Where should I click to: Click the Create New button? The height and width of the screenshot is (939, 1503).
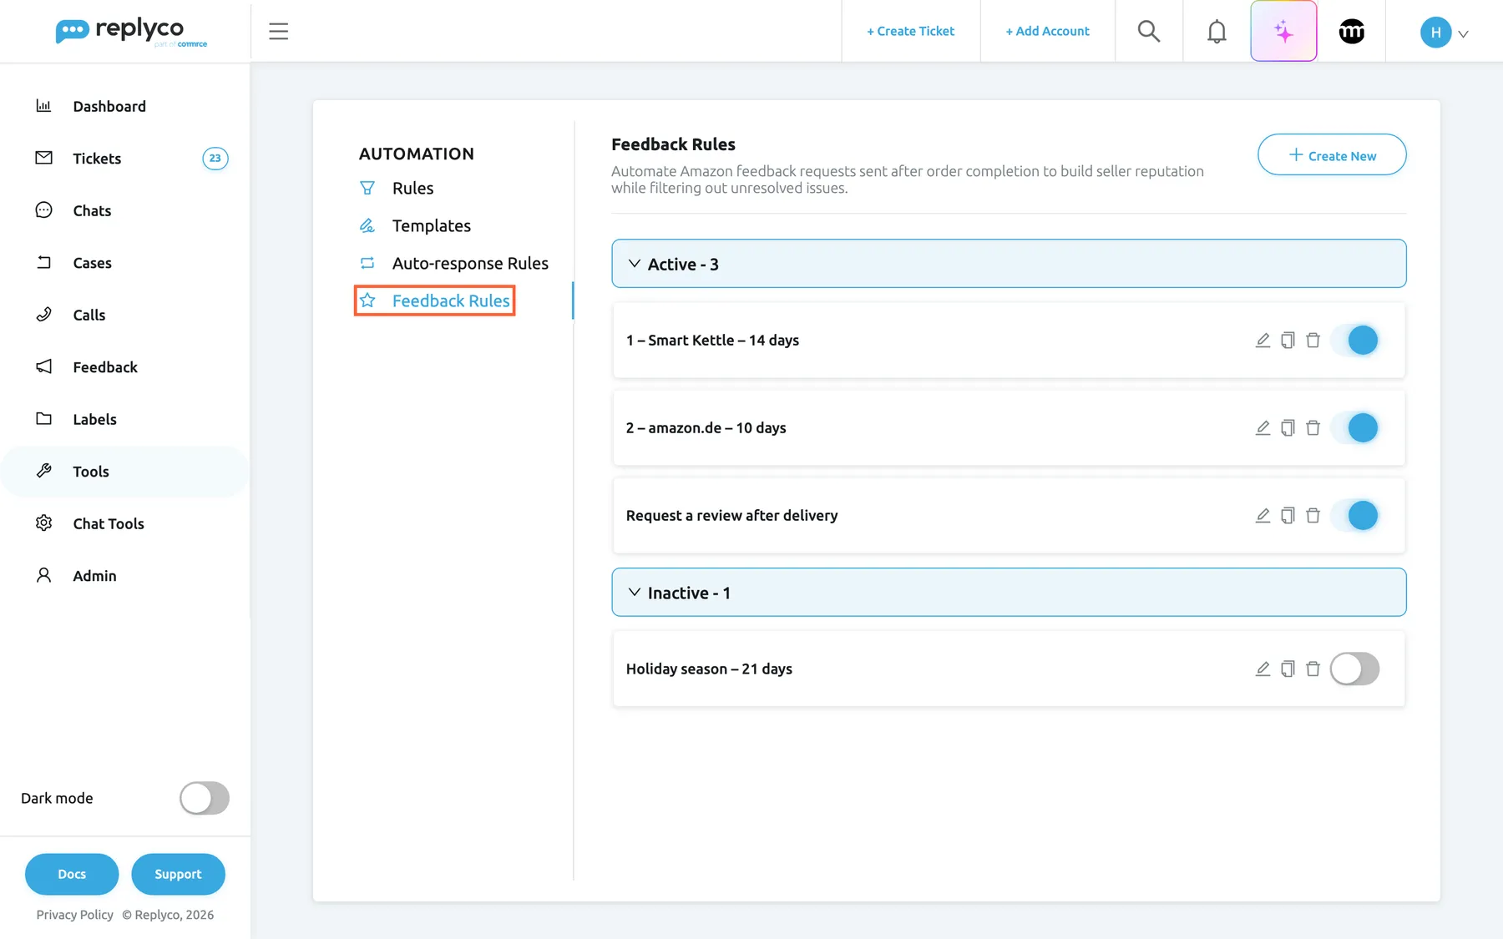tap(1332, 155)
